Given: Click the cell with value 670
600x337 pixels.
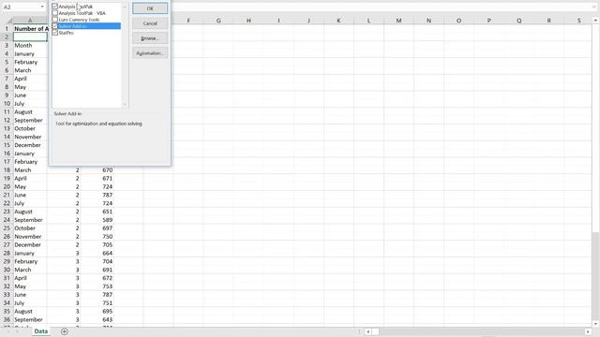Looking at the screenshot, I should coord(97,170).
